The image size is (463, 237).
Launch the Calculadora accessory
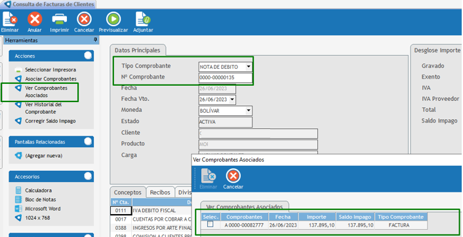(39, 191)
